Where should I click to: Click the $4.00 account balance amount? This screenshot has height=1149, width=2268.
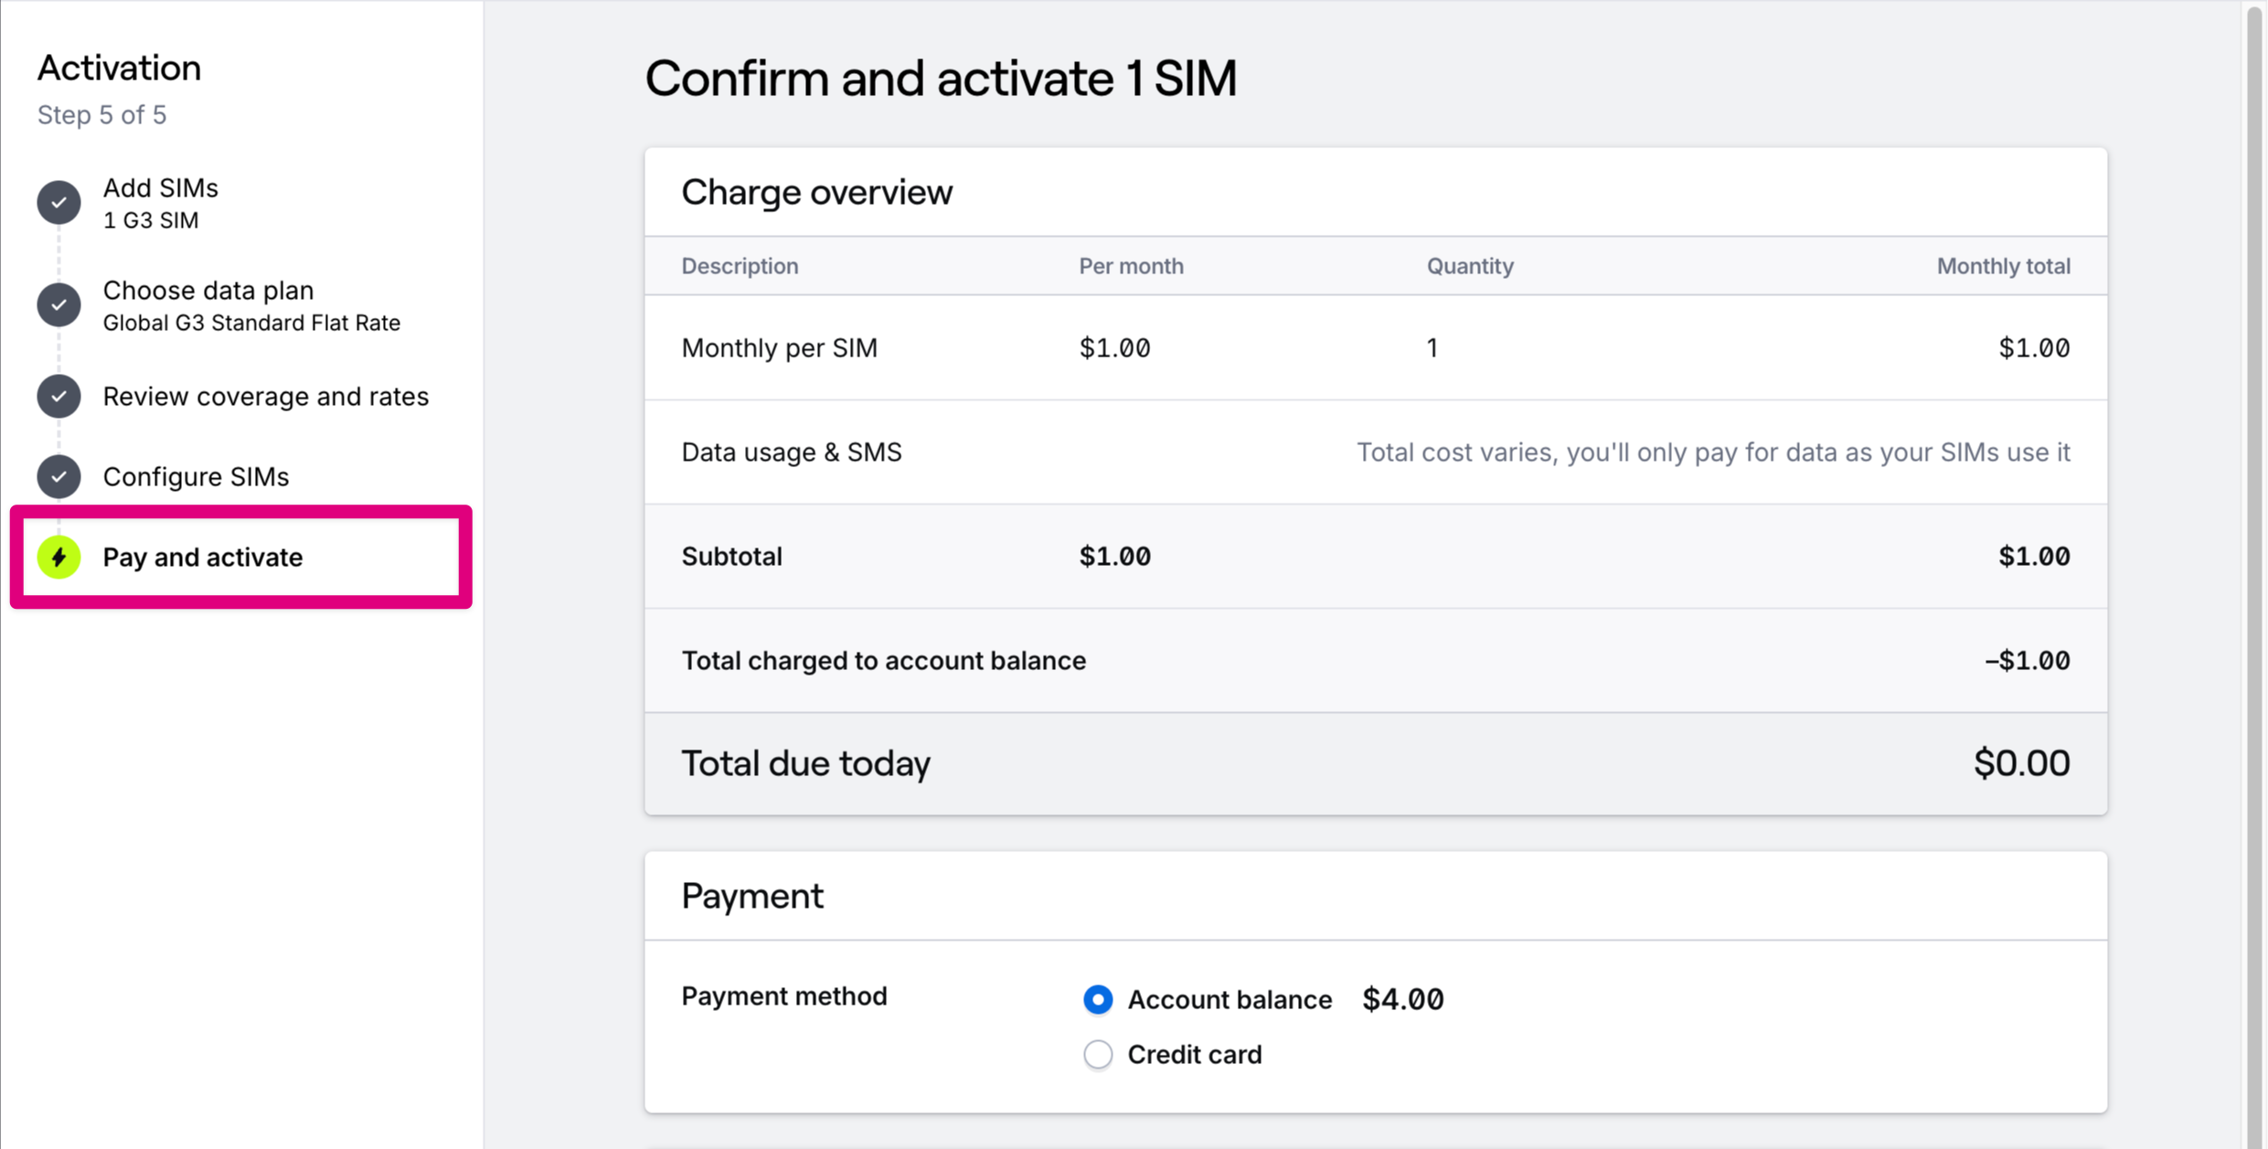[1402, 999]
